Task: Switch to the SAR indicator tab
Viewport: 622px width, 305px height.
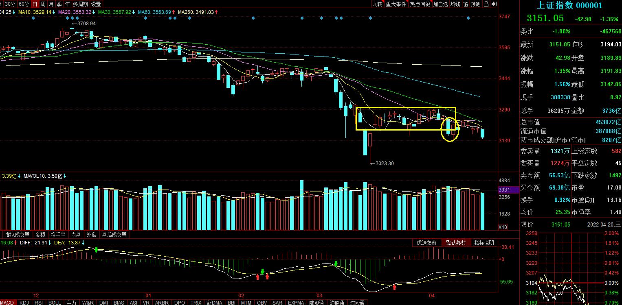Action: pos(277,303)
